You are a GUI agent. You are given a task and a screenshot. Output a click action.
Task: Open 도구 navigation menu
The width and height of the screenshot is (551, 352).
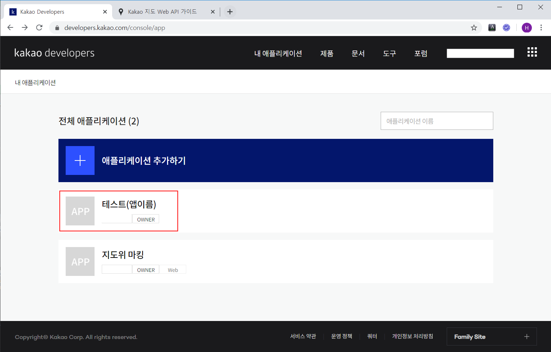[x=390, y=53]
